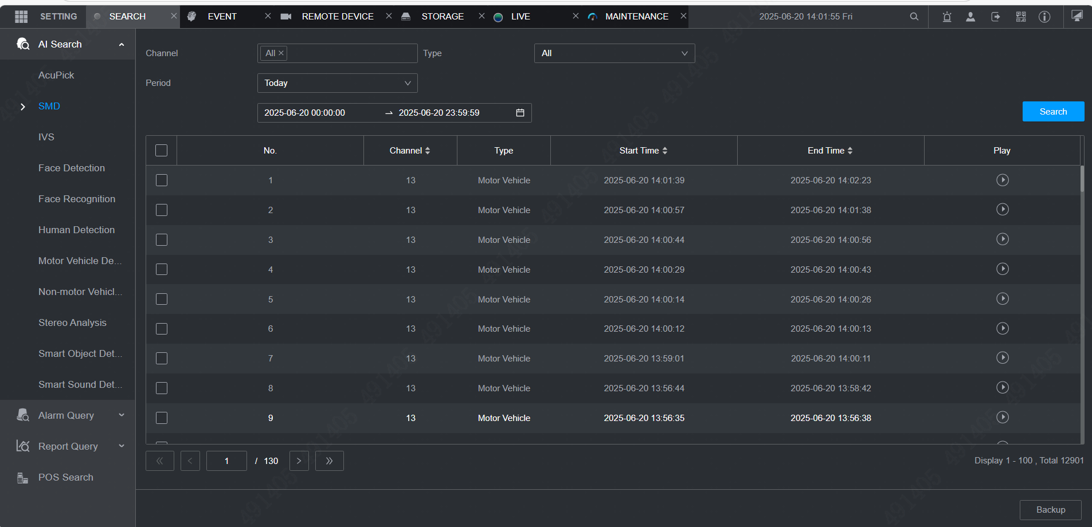
Task: Play recording number 5
Action: tap(1002, 299)
